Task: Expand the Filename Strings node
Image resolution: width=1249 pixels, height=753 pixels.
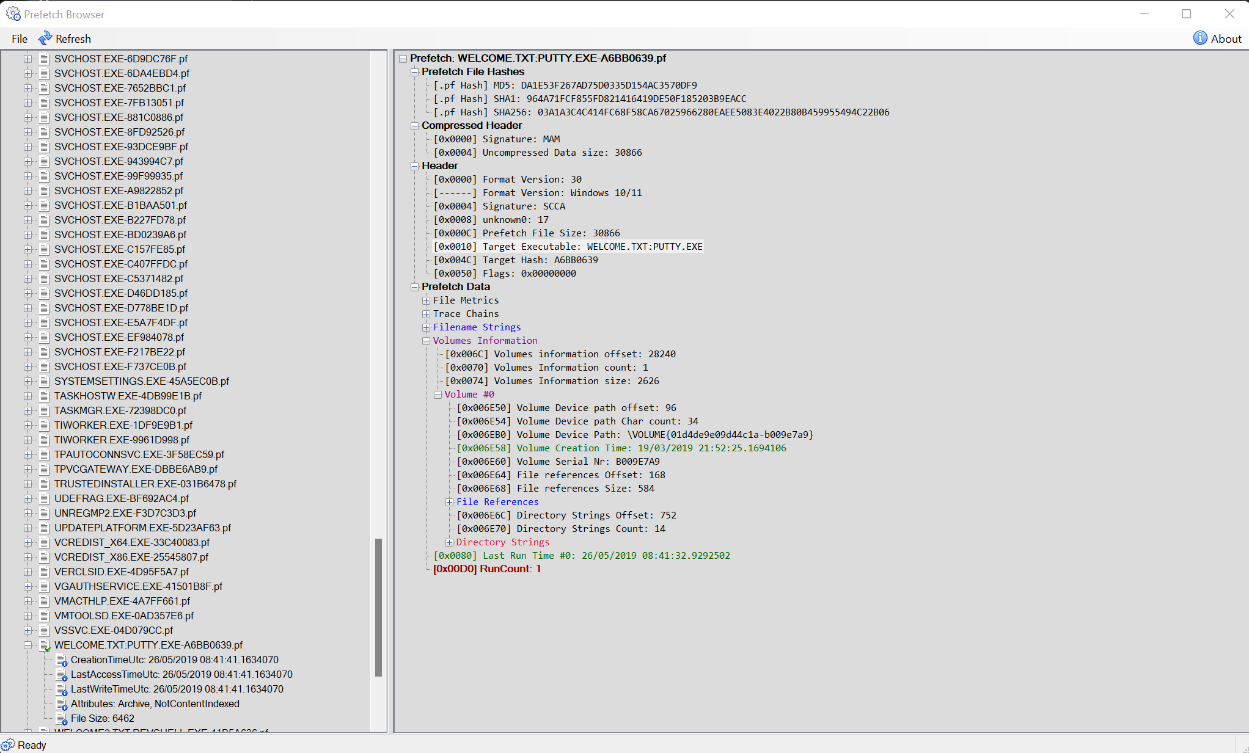Action: [x=426, y=327]
